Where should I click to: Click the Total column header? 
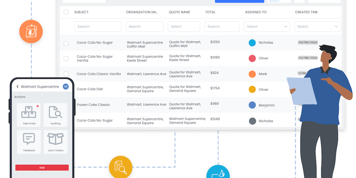(210, 12)
